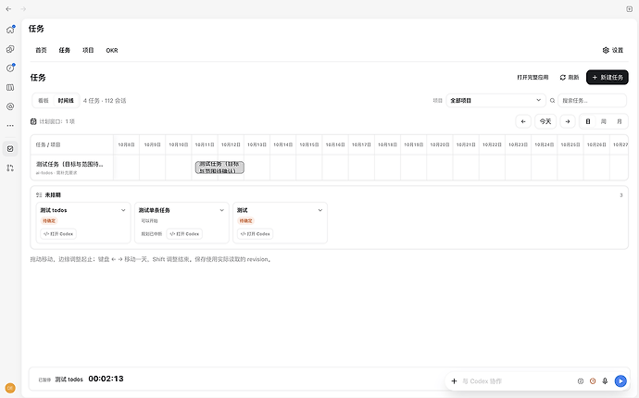This screenshot has width=639, height=398.
Task: Click the 任务 / 项目 column header
Action: pos(48,144)
